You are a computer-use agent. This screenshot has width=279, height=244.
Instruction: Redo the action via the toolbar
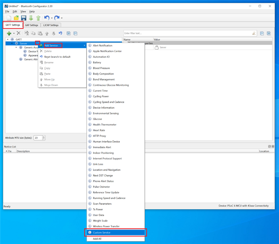(x=57, y=18)
